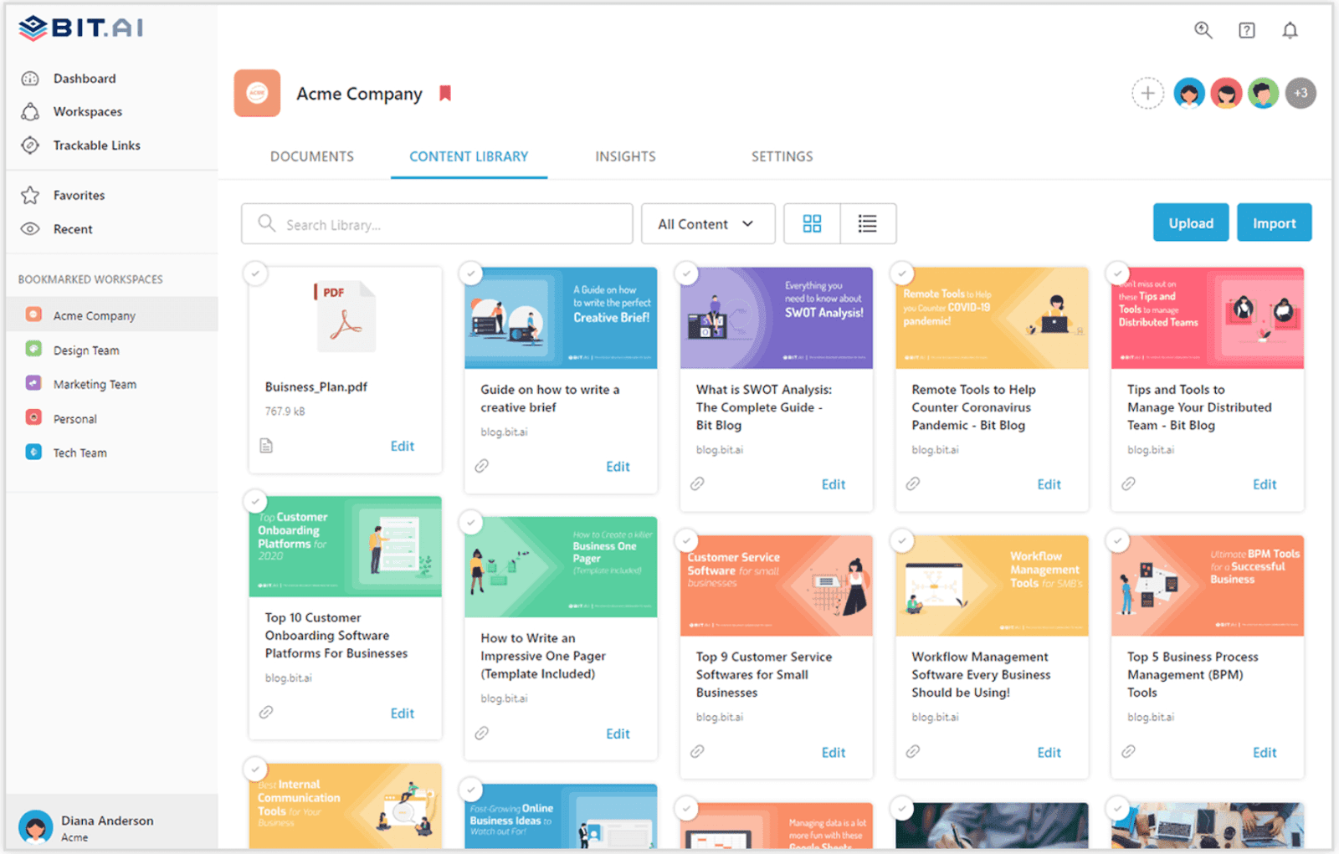Expand the Design Team workspace
Screen dimensions: 1339x854
tap(86, 350)
